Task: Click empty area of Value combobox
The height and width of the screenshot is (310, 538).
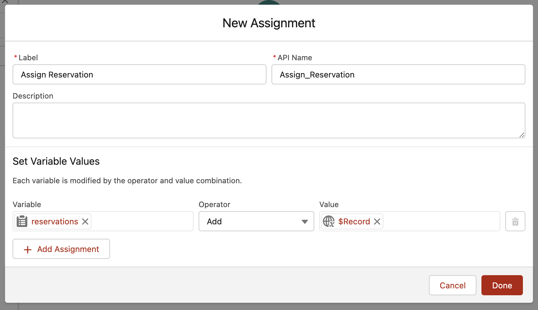Action: [440, 222]
